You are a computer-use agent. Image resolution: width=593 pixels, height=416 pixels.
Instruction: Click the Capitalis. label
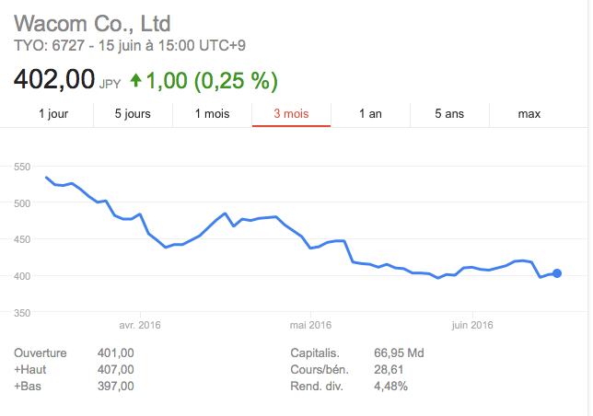[x=315, y=352]
